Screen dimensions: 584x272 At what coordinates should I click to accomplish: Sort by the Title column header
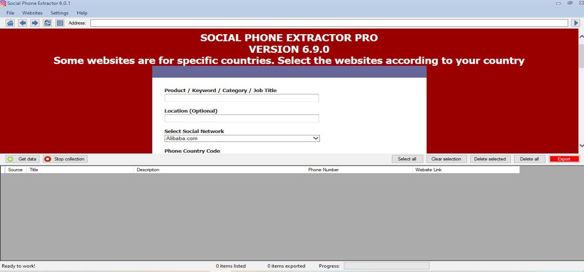(x=80, y=170)
